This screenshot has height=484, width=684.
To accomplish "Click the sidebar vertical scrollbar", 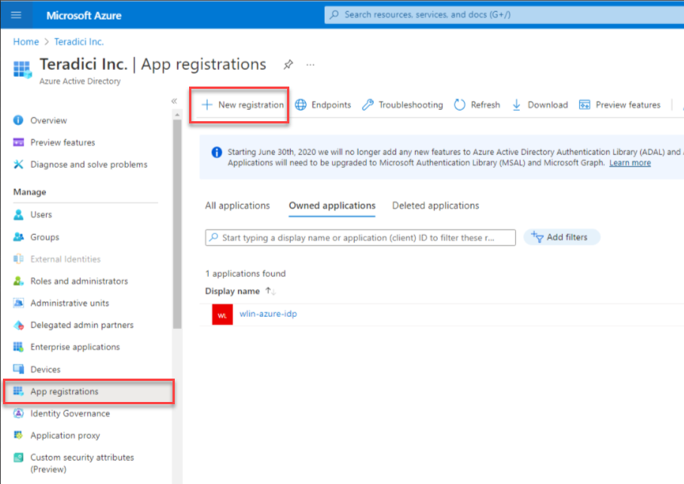I will click(177, 224).
